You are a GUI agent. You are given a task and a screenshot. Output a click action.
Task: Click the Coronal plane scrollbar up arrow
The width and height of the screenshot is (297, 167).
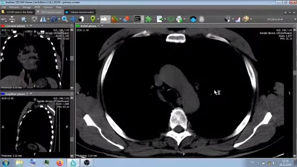pyautogui.click(x=72, y=30)
